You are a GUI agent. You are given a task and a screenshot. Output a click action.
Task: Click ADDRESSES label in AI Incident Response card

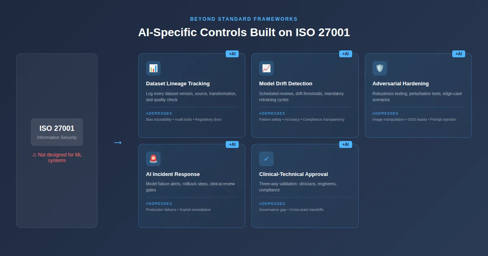159,204
